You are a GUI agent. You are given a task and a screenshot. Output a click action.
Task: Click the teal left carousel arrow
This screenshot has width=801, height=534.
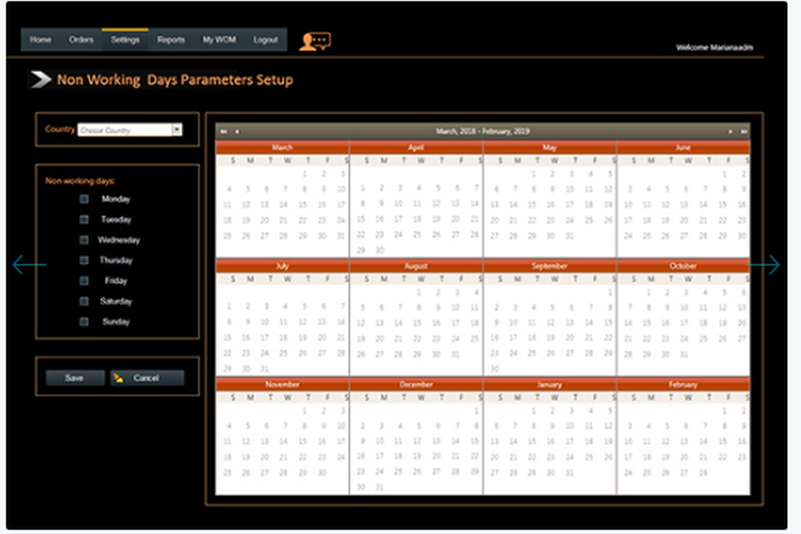point(29,264)
